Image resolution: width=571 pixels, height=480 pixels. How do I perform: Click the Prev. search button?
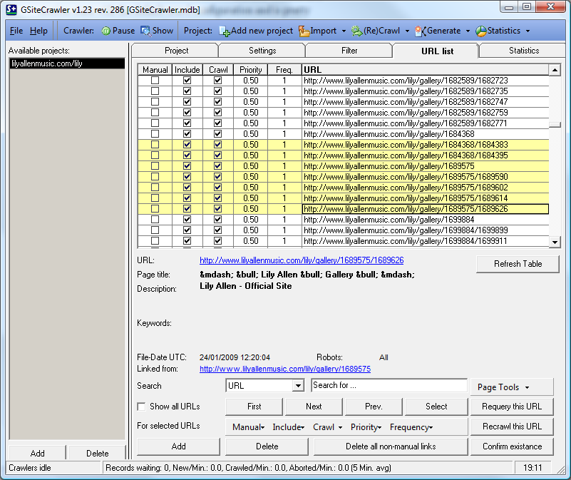pyautogui.click(x=374, y=407)
